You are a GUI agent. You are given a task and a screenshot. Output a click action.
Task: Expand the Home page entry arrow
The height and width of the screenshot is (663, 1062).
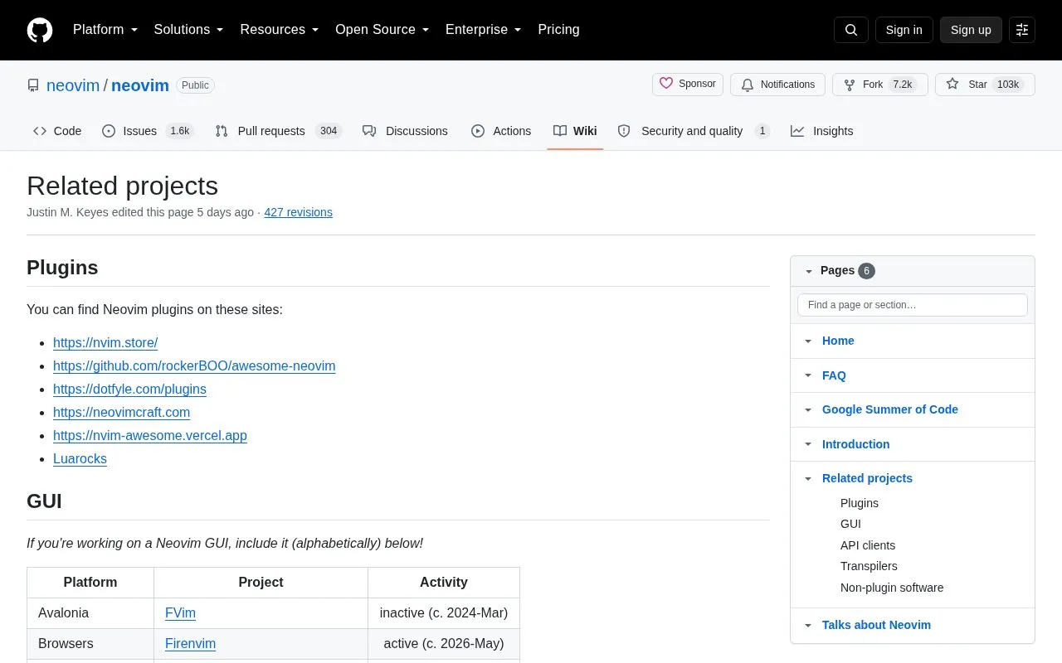(808, 341)
